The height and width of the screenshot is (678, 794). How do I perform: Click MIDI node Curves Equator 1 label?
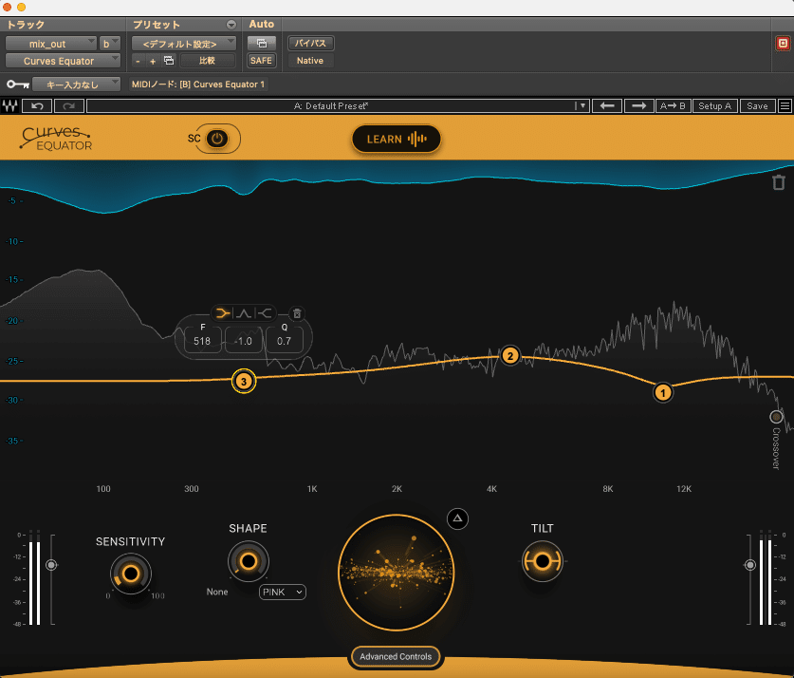click(198, 85)
